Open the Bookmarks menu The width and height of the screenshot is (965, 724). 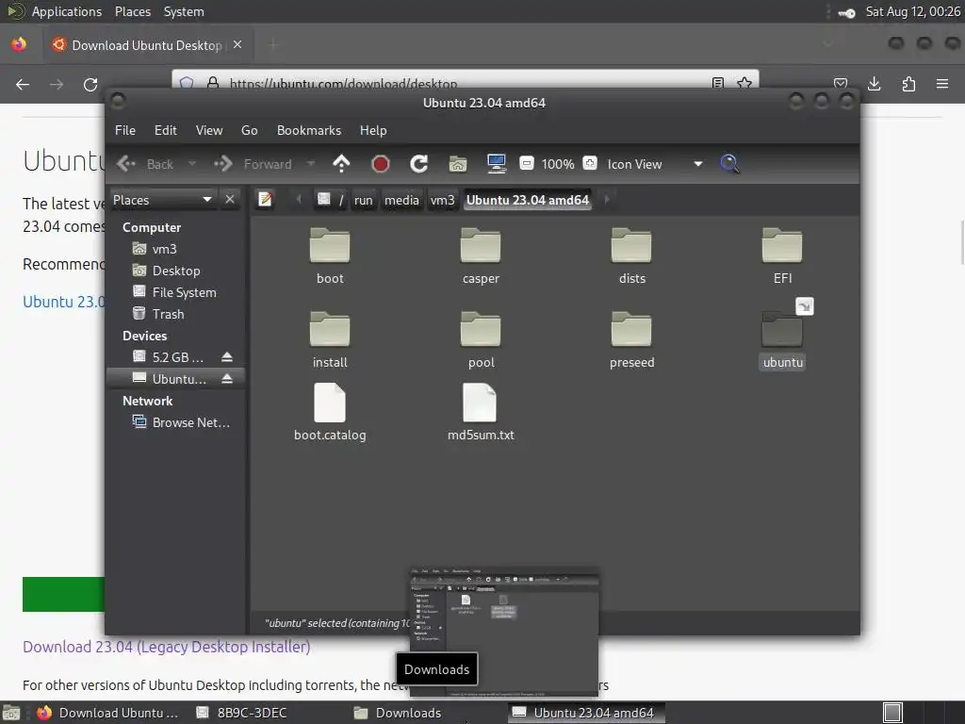[x=309, y=130]
